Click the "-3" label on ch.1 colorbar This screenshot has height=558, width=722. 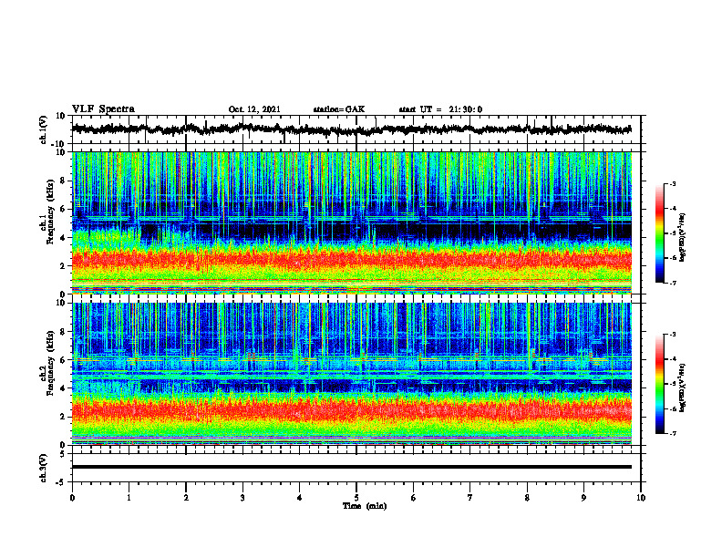(673, 183)
